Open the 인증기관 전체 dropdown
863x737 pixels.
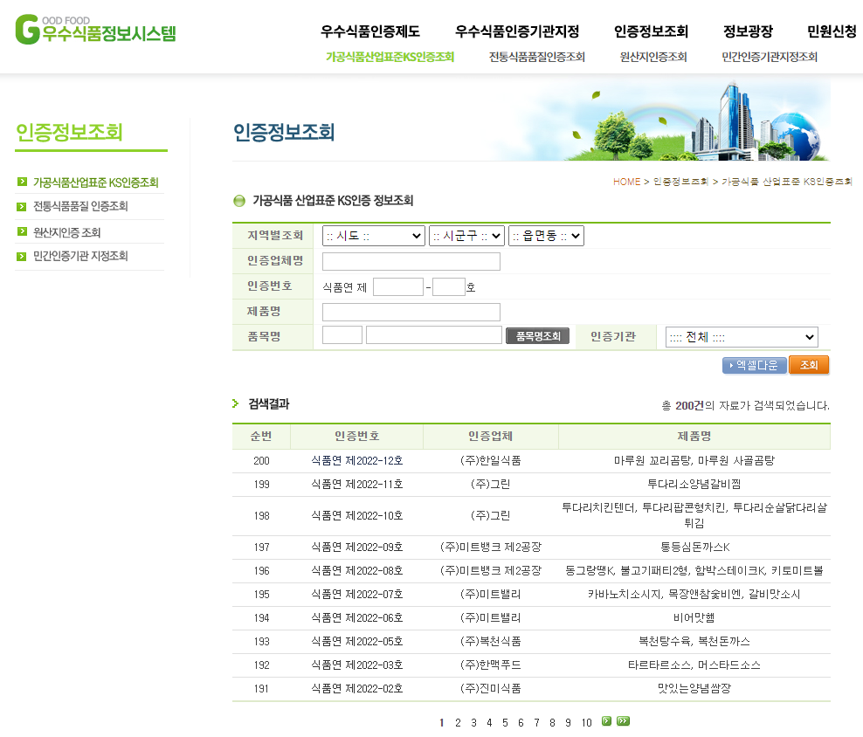click(742, 337)
